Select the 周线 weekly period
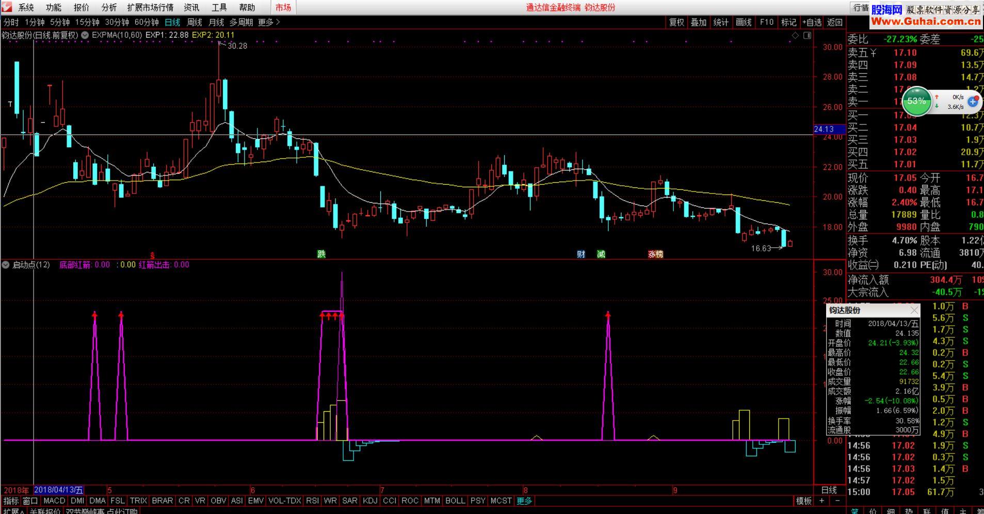This screenshot has width=984, height=514. pyautogui.click(x=195, y=22)
